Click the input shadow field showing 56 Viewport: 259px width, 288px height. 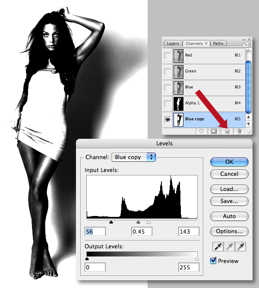[95, 232]
